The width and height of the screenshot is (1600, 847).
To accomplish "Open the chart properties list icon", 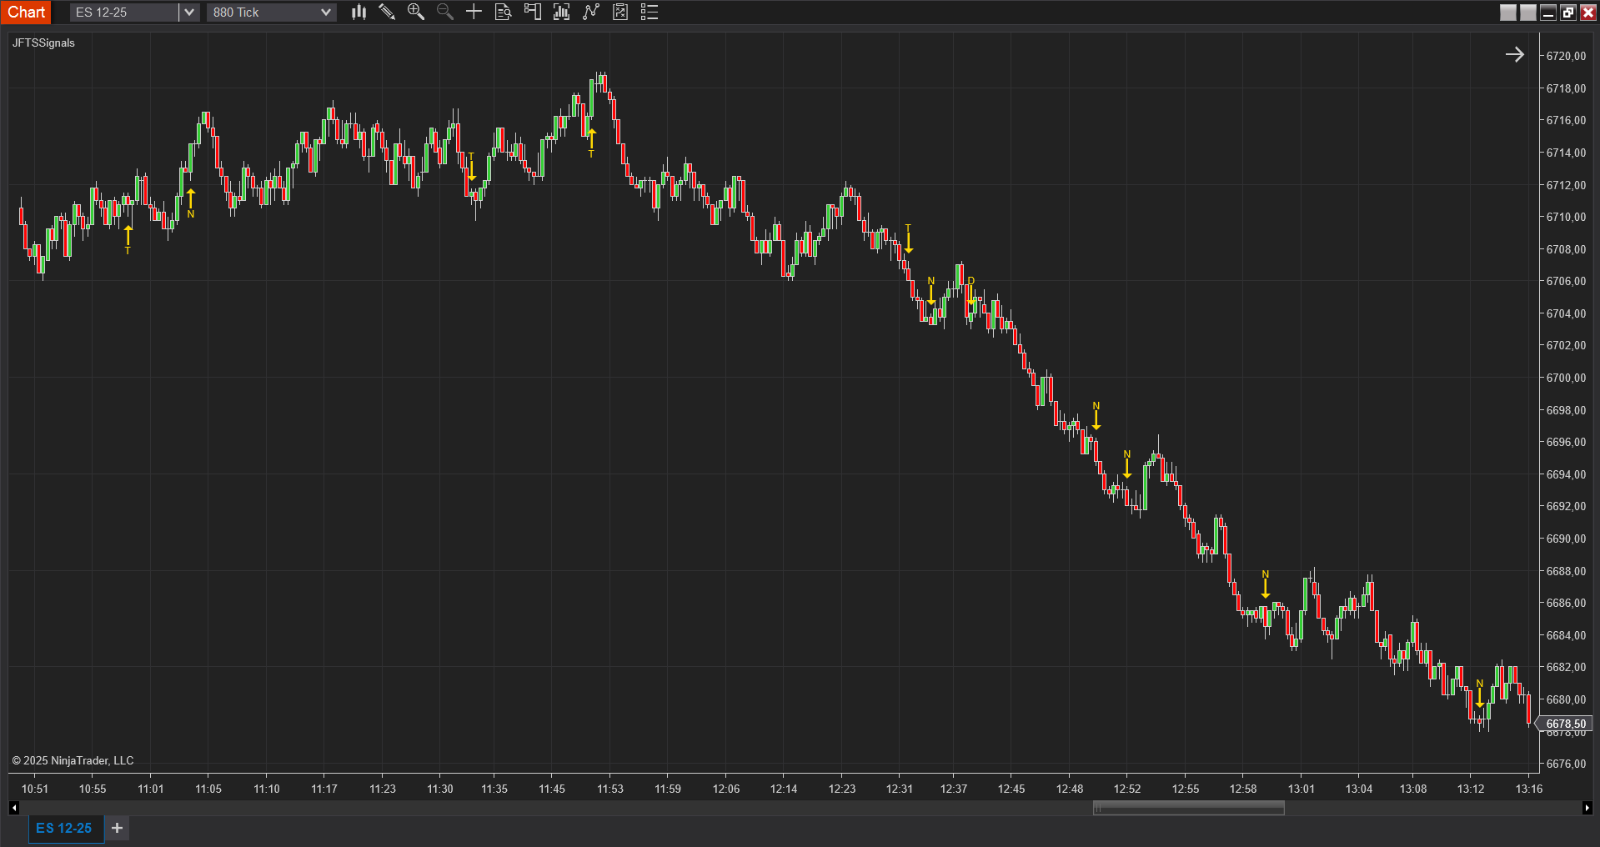I will 650,12.
